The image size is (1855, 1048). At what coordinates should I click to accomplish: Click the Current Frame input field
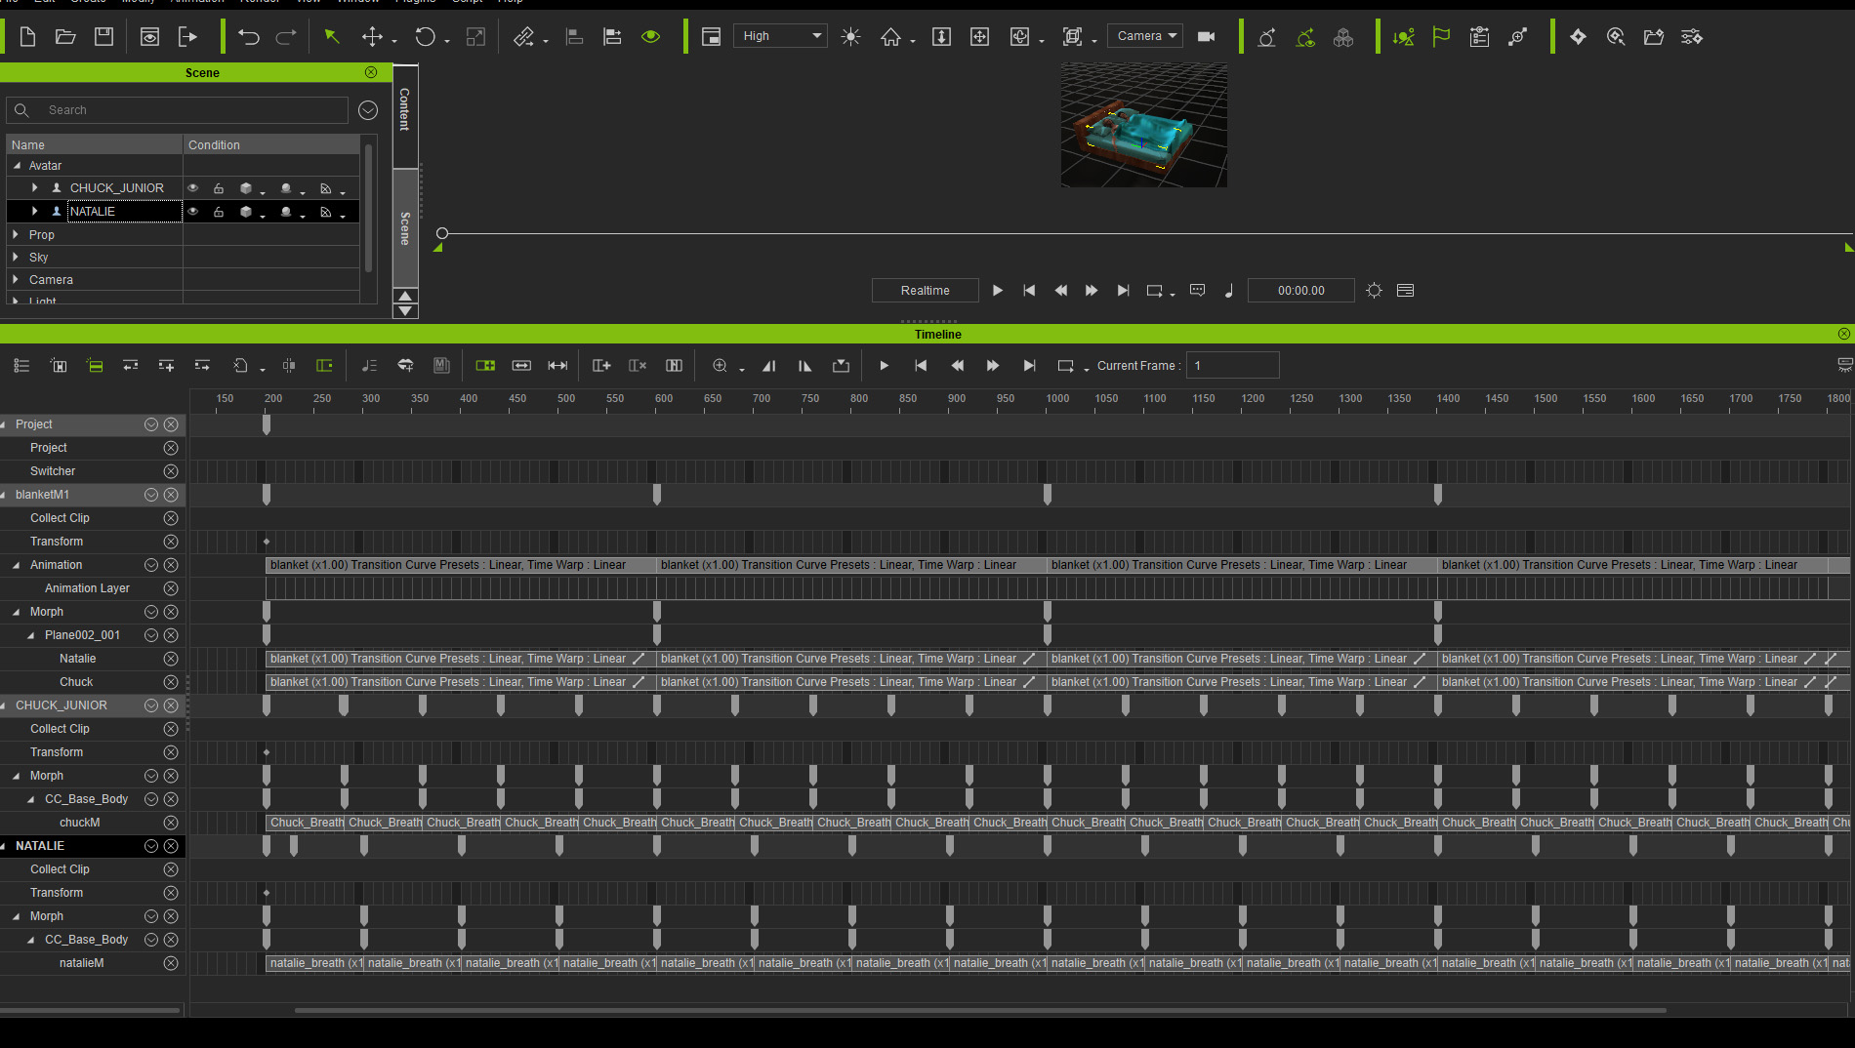pos(1233,366)
